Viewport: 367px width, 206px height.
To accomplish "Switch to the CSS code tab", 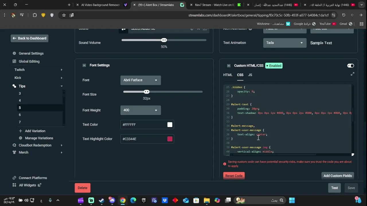I will [240, 75].
